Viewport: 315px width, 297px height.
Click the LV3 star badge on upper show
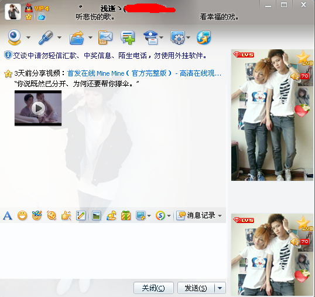pyautogui.click(x=304, y=58)
